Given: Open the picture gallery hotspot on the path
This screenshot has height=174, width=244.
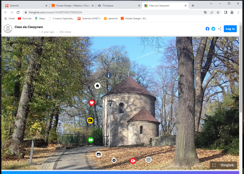Looking at the screenshot, I should coord(99,154).
